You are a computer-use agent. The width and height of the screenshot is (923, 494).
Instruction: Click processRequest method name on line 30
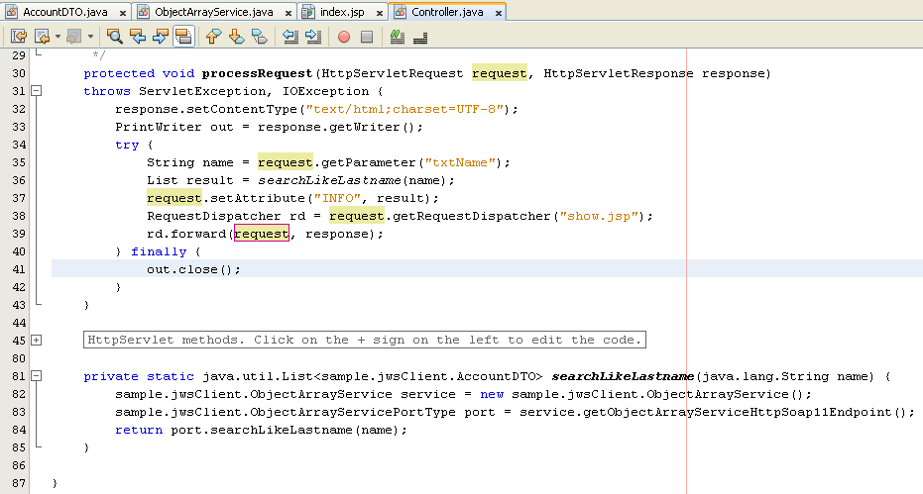(257, 73)
